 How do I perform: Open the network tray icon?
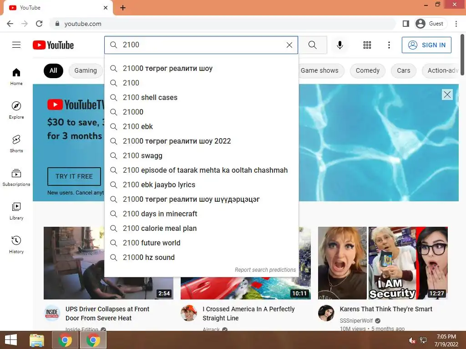pyautogui.click(x=423, y=340)
